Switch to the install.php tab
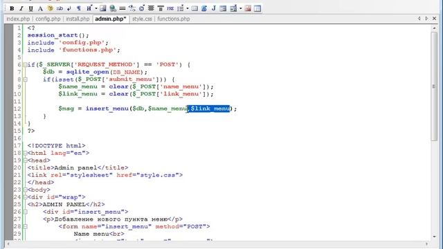This screenshot has width=443, height=249. pos(78,19)
